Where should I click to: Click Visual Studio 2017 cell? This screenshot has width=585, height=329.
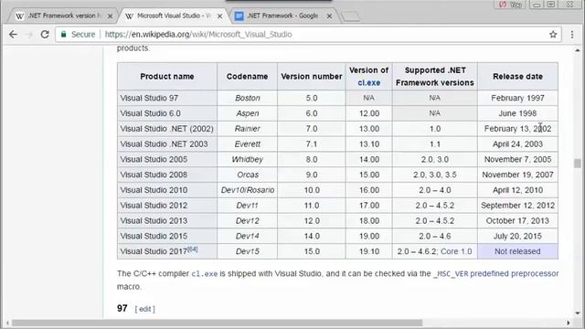[x=167, y=251]
